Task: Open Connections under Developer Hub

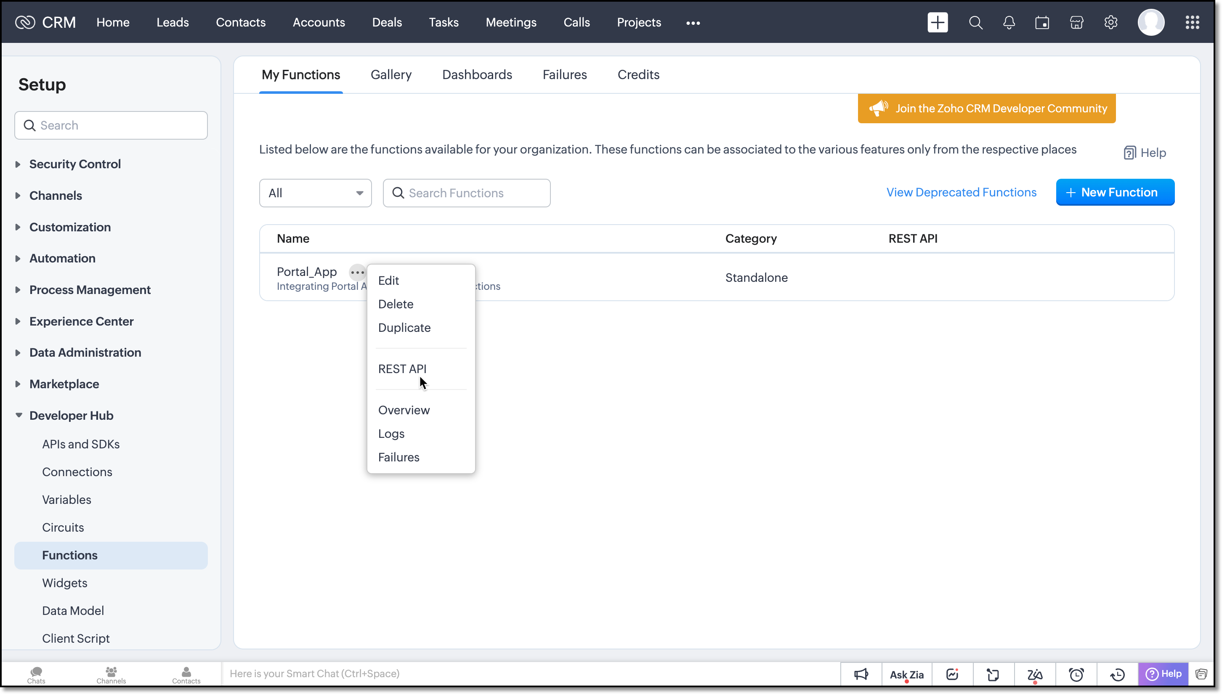Action: pos(77,472)
